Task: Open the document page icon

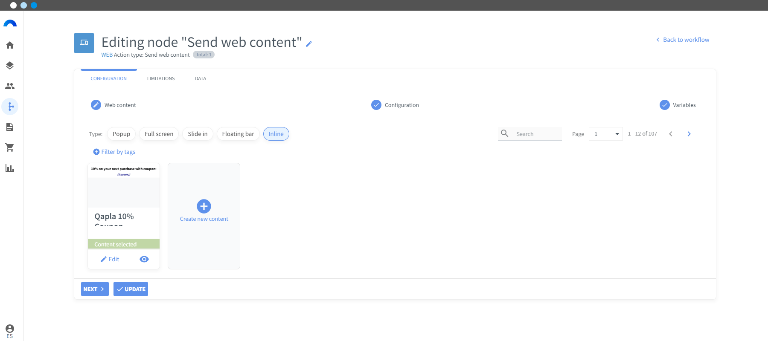Action: (x=10, y=127)
